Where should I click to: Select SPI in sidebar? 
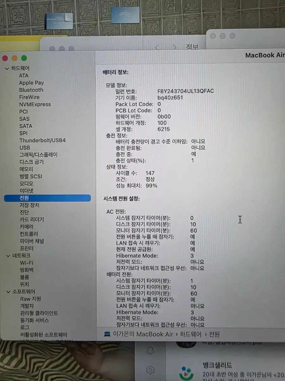pyautogui.click(x=23, y=133)
